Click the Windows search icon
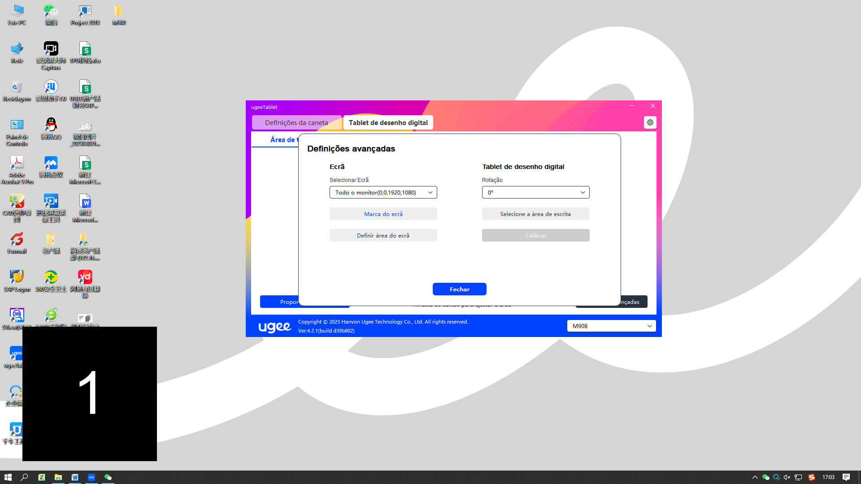Screen dimensions: 861x484 click(x=25, y=477)
